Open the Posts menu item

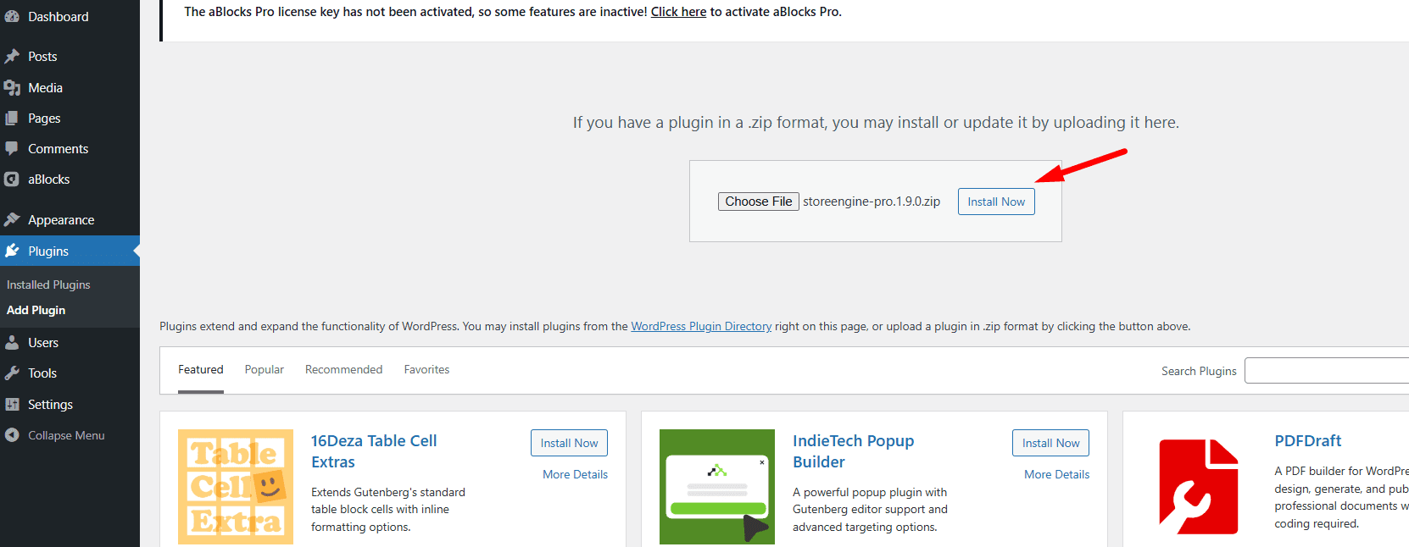(70, 57)
